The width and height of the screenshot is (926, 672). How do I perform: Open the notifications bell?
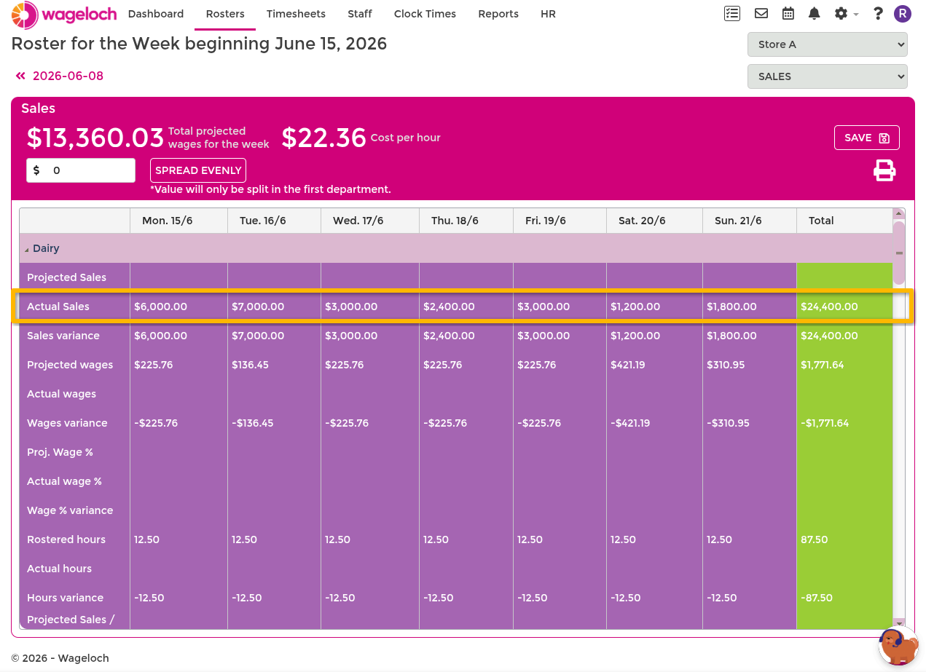815,14
